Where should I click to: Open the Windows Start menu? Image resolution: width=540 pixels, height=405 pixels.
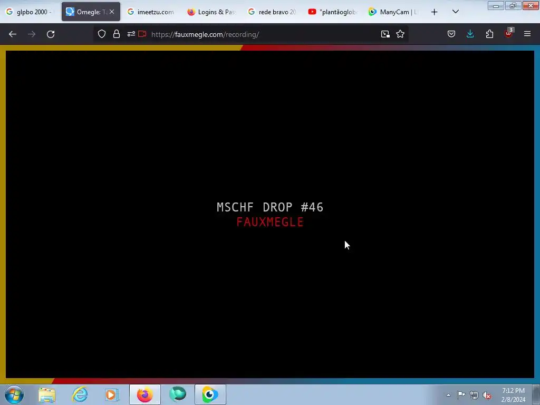(x=14, y=394)
